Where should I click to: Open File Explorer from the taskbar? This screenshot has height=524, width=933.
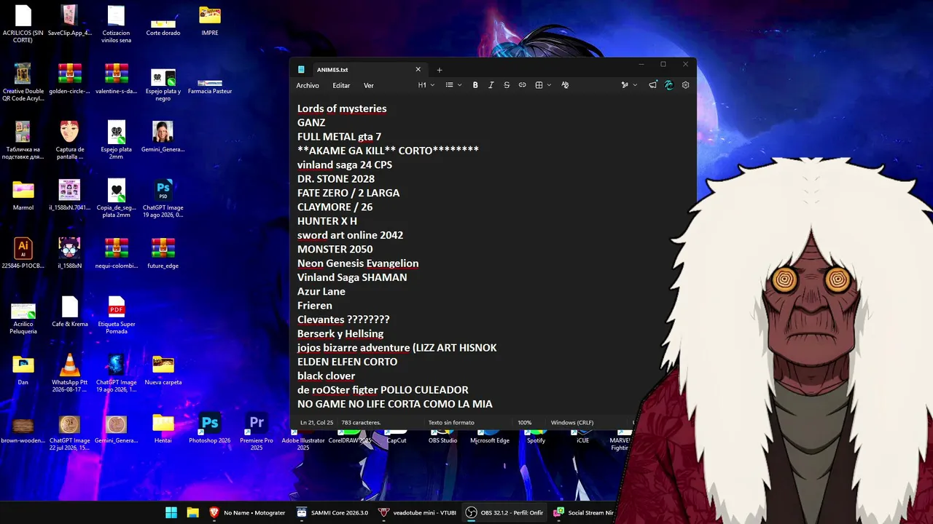click(192, 512)
